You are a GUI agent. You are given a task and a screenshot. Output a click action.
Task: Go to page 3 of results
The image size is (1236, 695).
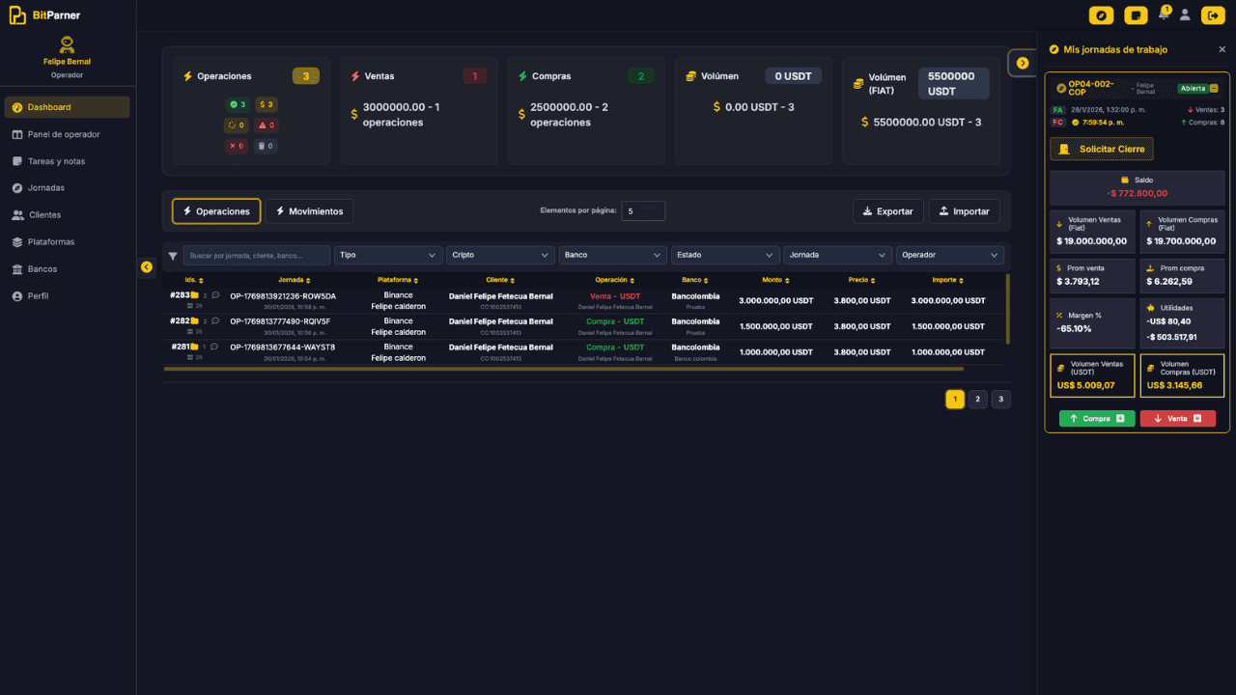tap(1001, 399)
